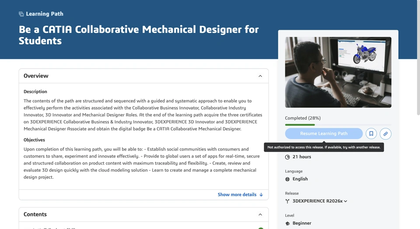Click the clock icon beside 21 hours
Image resolution: width=420 pixels, height=229 pixels.
287,157
